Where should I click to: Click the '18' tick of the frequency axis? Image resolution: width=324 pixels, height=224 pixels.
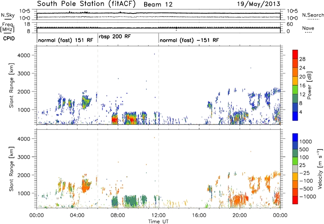[x=27, y=24]
